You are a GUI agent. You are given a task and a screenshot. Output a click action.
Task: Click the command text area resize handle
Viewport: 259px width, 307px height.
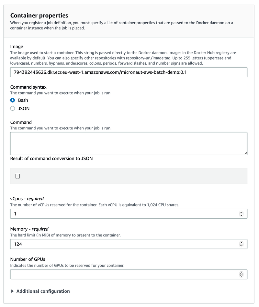tap(246, 153)
